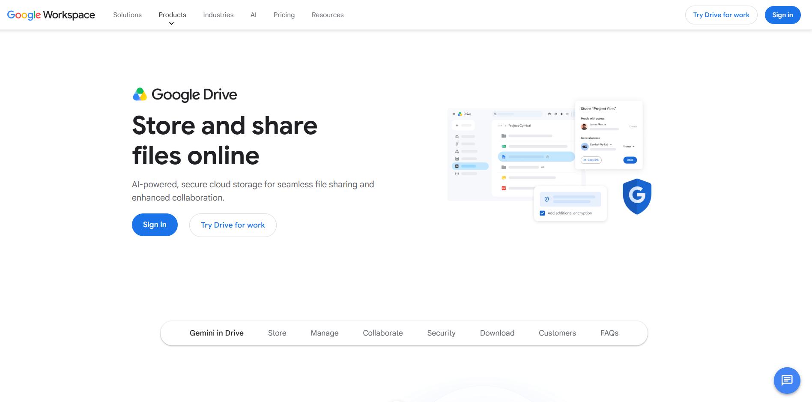The width and height of the screenshot is (812, 402).
Task: Select the Manage section tab
Action: (325, 333)
